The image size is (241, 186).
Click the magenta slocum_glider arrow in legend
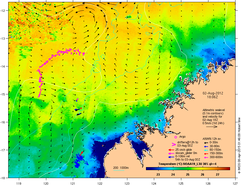point(171,153)
